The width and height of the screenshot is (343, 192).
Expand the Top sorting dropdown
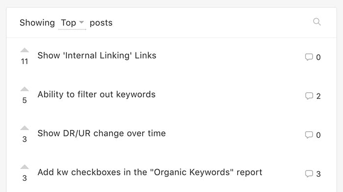[72, 23]
